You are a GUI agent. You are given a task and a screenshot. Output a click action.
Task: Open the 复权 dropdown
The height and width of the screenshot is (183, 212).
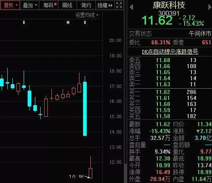[10, 5]
